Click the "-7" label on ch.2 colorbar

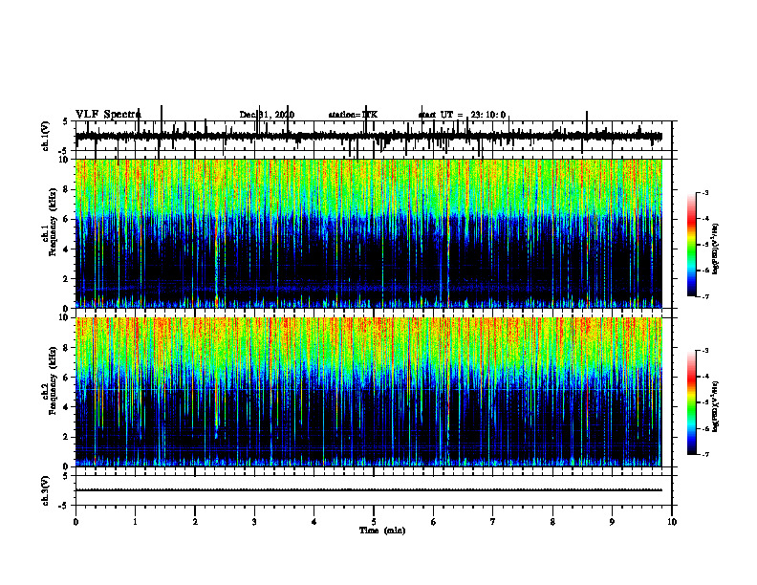pyautogui.click(x=704, y=454)
